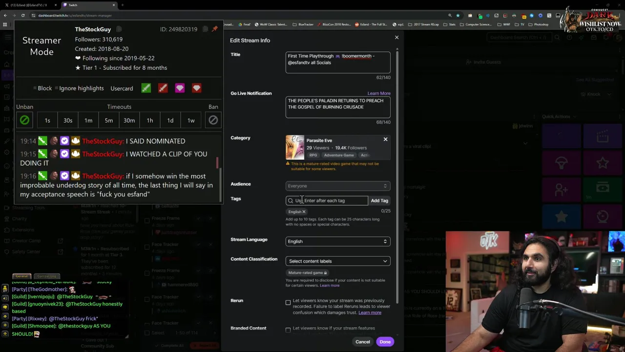Open Learn More link for Go Live Notification
Image resolution: width=625 pixels, height=352 pixels.
pyautogui.click(x=379, y=93)
